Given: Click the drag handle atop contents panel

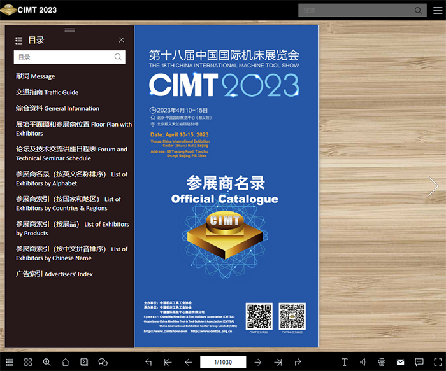Looking at the screenshot, I should click(69, 30).
